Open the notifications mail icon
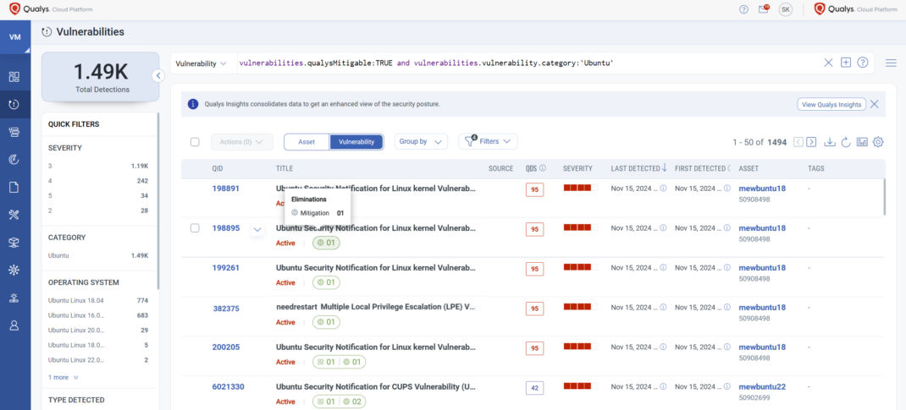The width and height of the screenshot is (906, 410). (763, 9)
